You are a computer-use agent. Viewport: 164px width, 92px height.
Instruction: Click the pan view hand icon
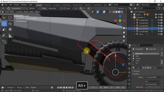click(124, 32)
